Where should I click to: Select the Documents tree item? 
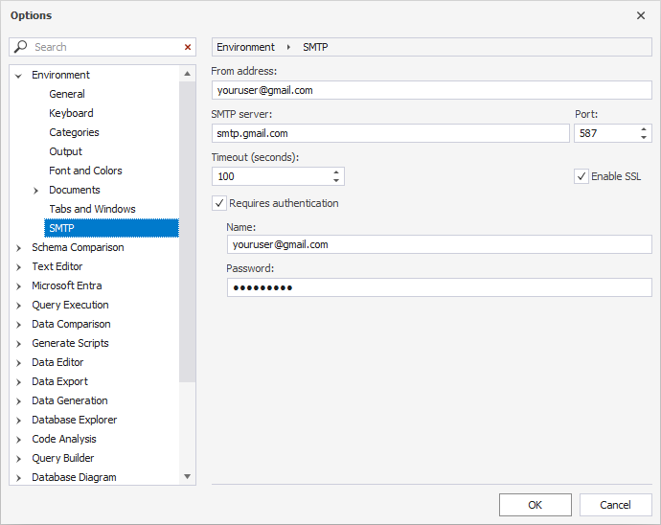pyautogui.click(x=75, y=190)
